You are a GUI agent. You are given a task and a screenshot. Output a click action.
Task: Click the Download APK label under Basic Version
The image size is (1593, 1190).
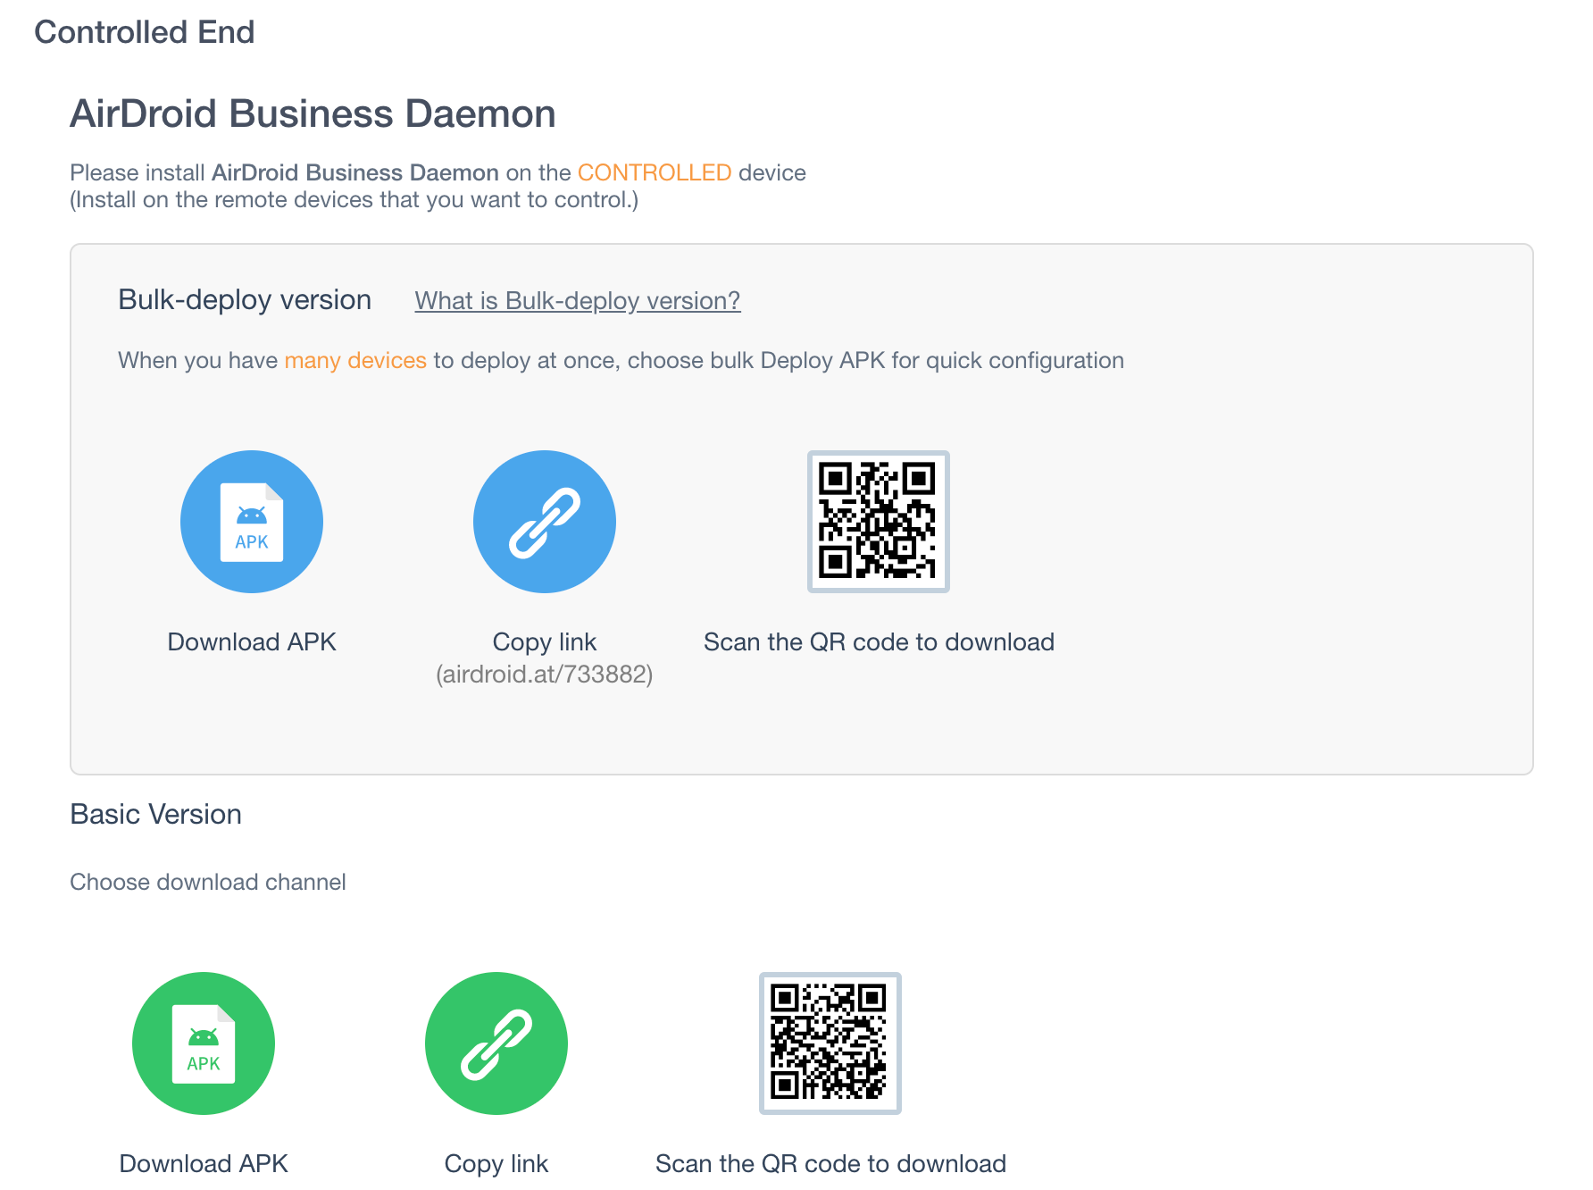[x=204, y=1163]
